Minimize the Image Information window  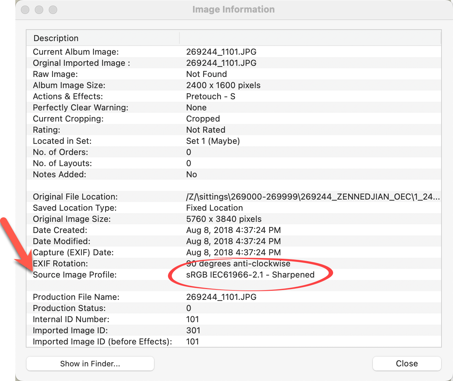pos(39,10)
